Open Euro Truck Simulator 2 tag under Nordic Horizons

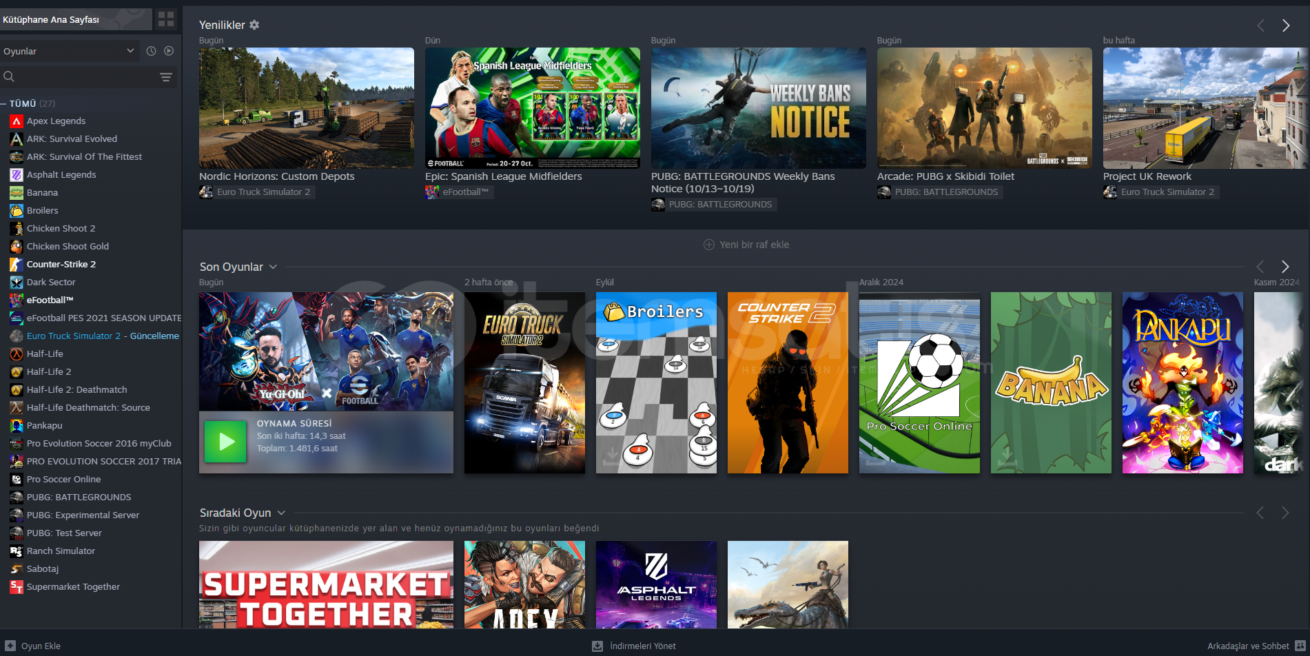tap(257, 192)
